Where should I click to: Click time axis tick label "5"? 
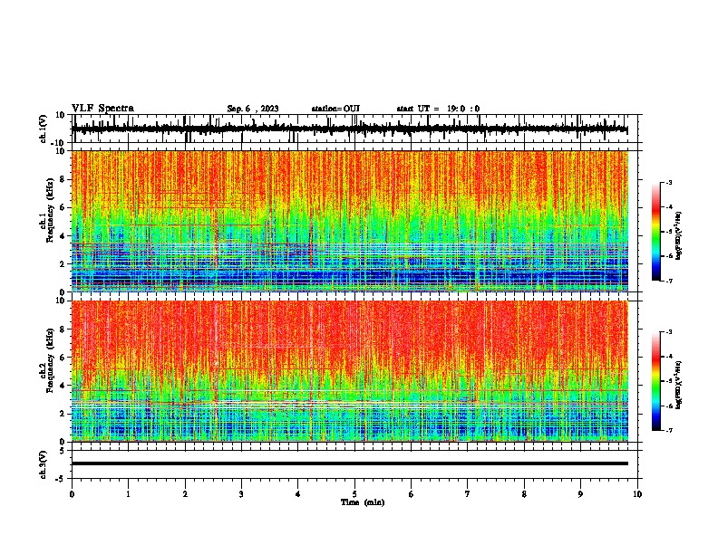[354, 494]
